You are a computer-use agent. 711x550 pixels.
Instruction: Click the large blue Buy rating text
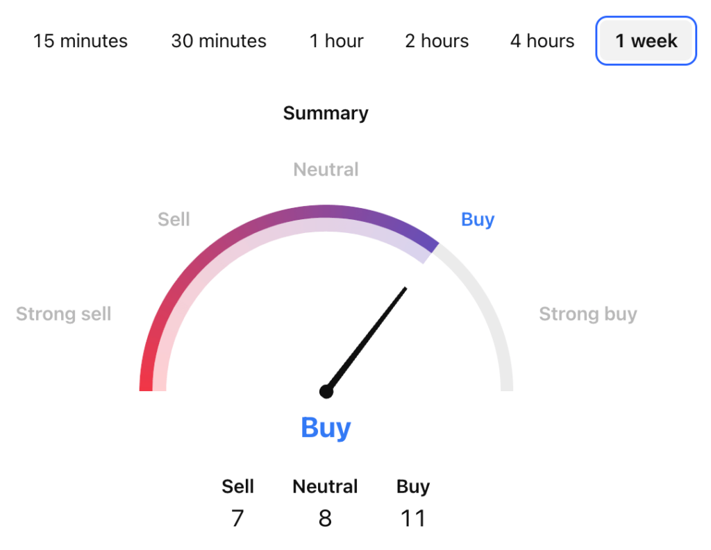(x=326, y=427)
